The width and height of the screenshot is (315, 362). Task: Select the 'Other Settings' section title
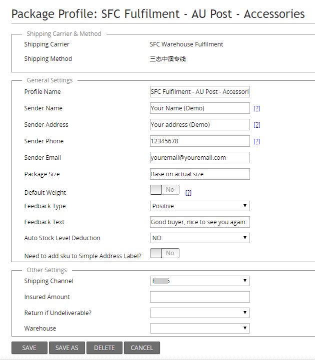[46, 270]
